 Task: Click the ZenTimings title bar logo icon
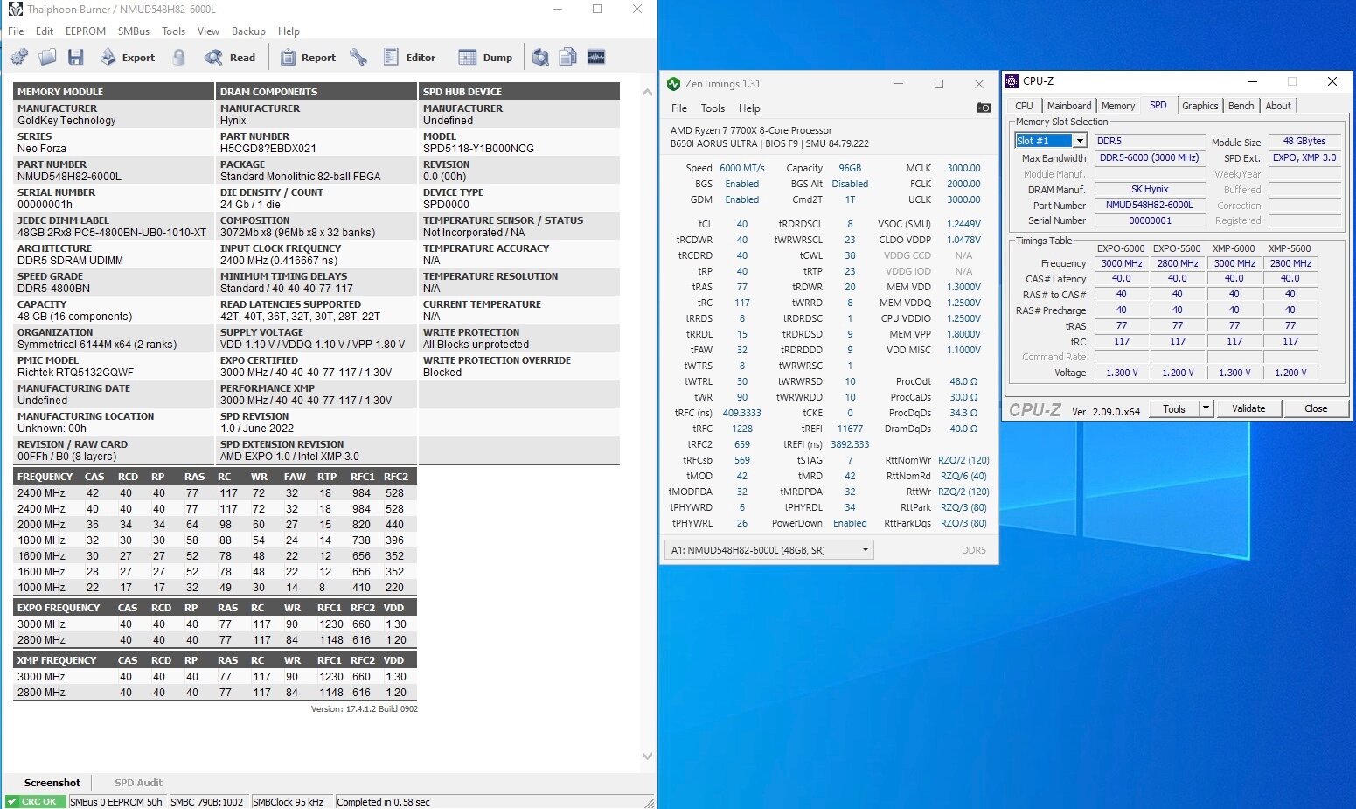673,84
